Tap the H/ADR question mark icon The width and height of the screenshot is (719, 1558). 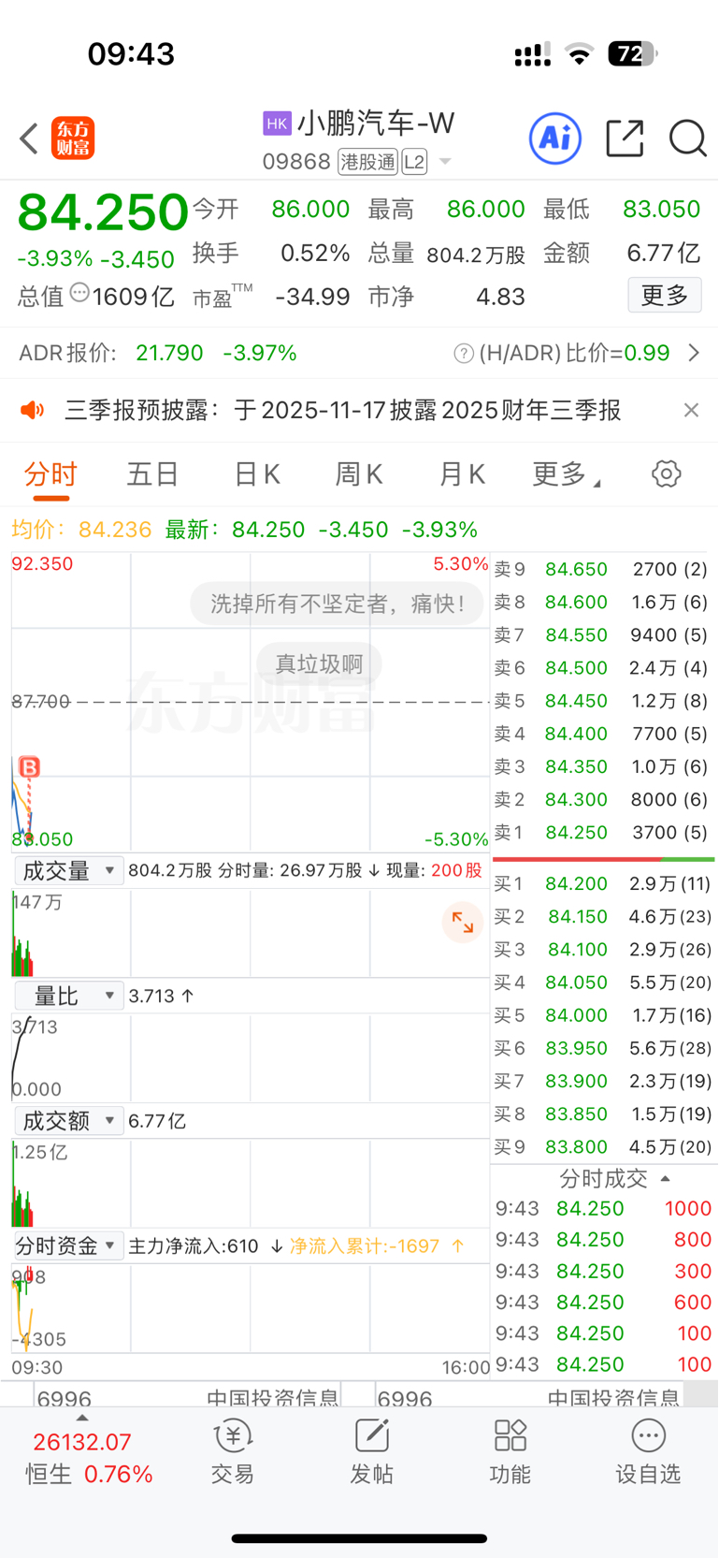click(x=463, y=353)
